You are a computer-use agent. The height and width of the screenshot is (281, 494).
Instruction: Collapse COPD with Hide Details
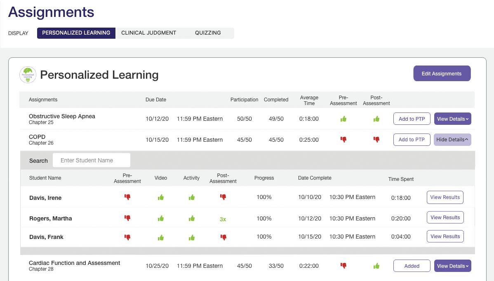coord(452,140)
